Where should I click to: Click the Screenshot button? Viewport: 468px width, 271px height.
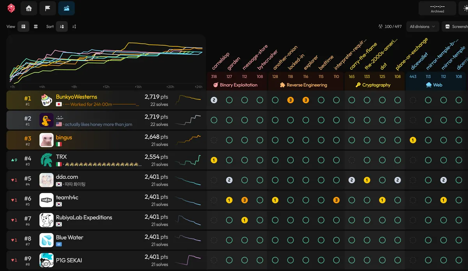(456, 27)
